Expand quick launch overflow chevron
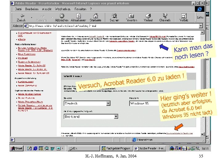This screenshot has height=167, width=222. (63, 148)
